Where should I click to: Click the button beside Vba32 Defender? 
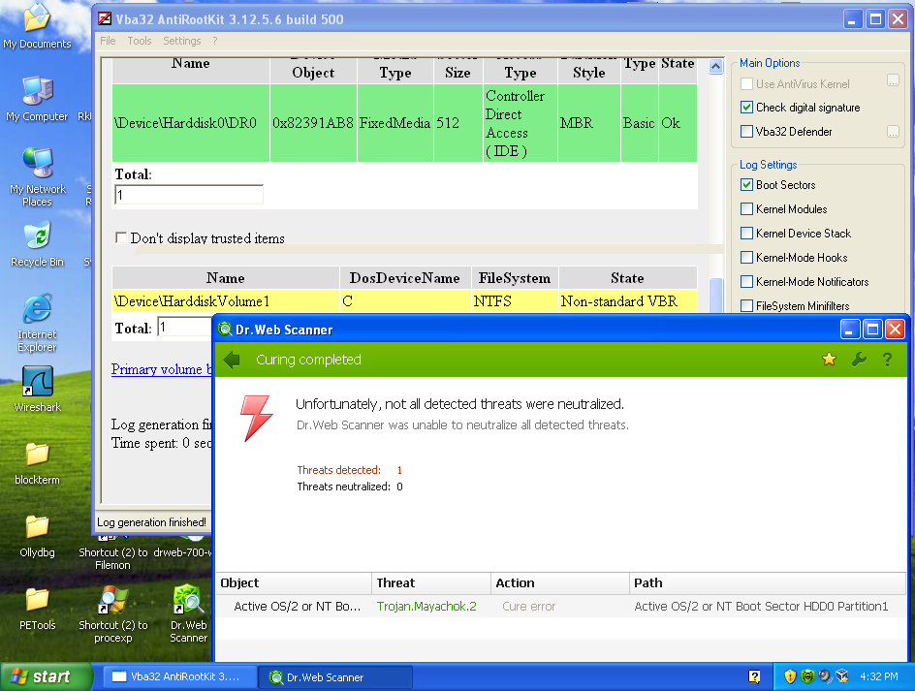[x=893, y=131]
